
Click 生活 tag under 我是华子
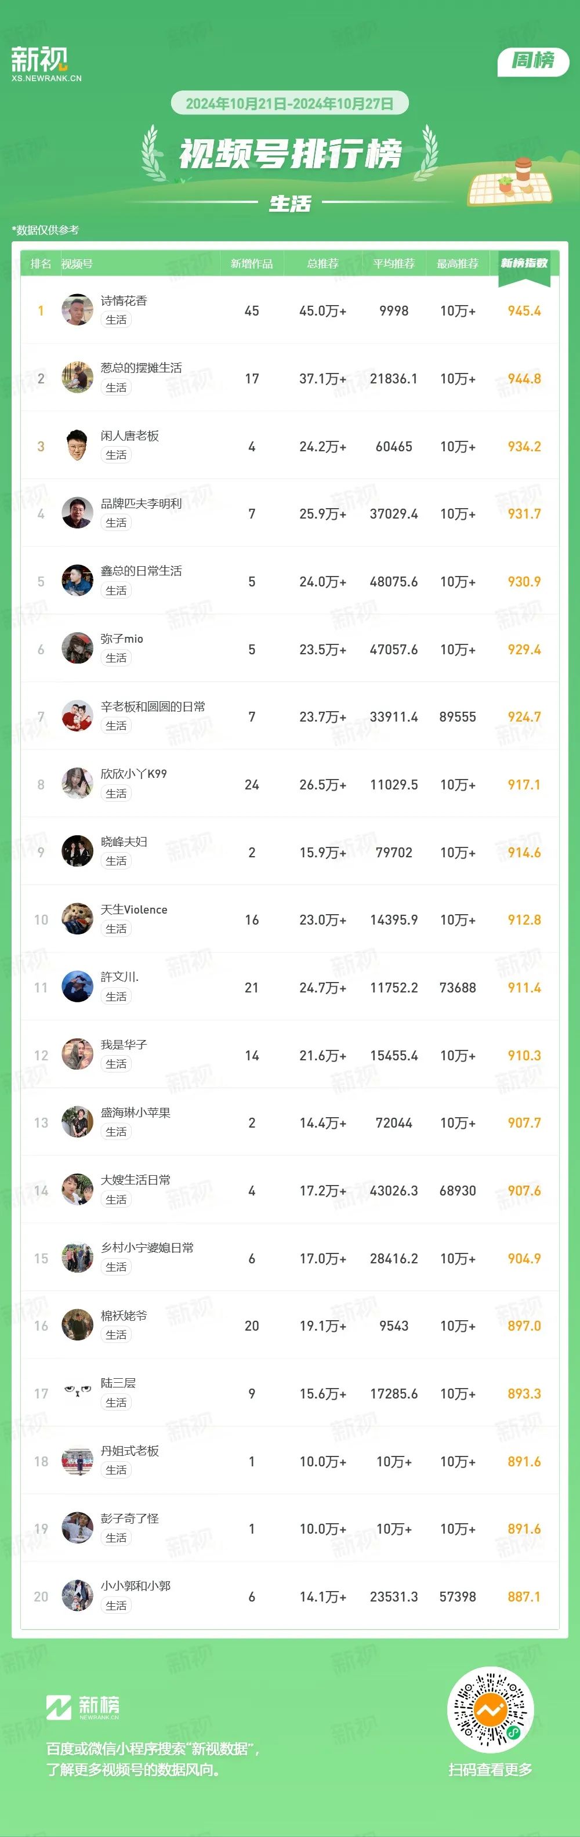point(115,1064)
